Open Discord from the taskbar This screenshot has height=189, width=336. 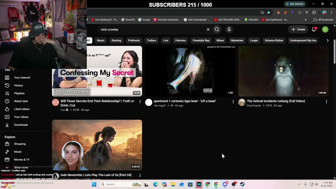(225, 184)
